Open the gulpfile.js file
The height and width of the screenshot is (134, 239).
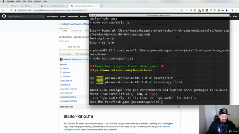point(66,85)
